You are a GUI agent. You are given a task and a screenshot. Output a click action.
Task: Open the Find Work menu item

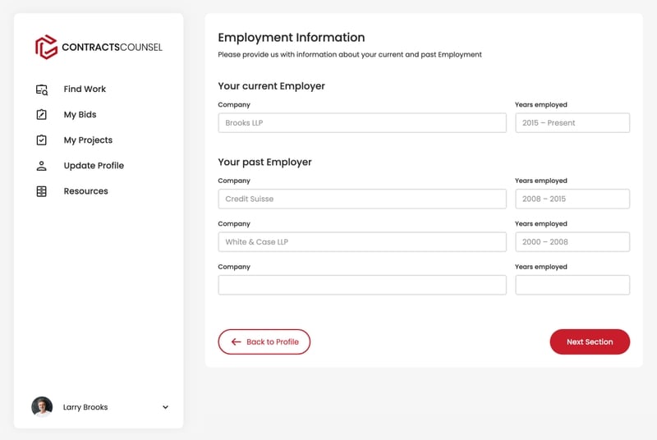tap(85, 89)
